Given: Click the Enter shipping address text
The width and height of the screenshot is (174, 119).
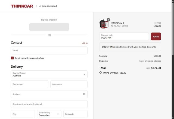Looking at the screenshot, I should click(x=150, y=61).
